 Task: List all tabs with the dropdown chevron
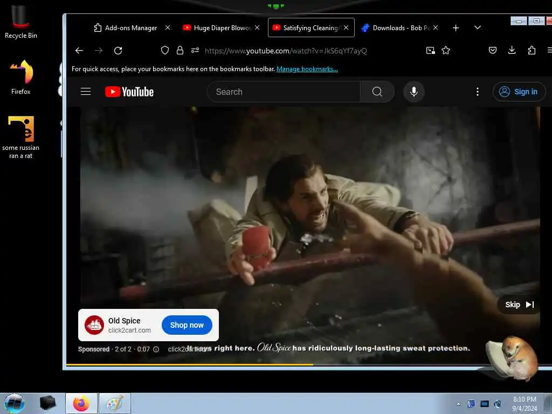pos(478,27)
